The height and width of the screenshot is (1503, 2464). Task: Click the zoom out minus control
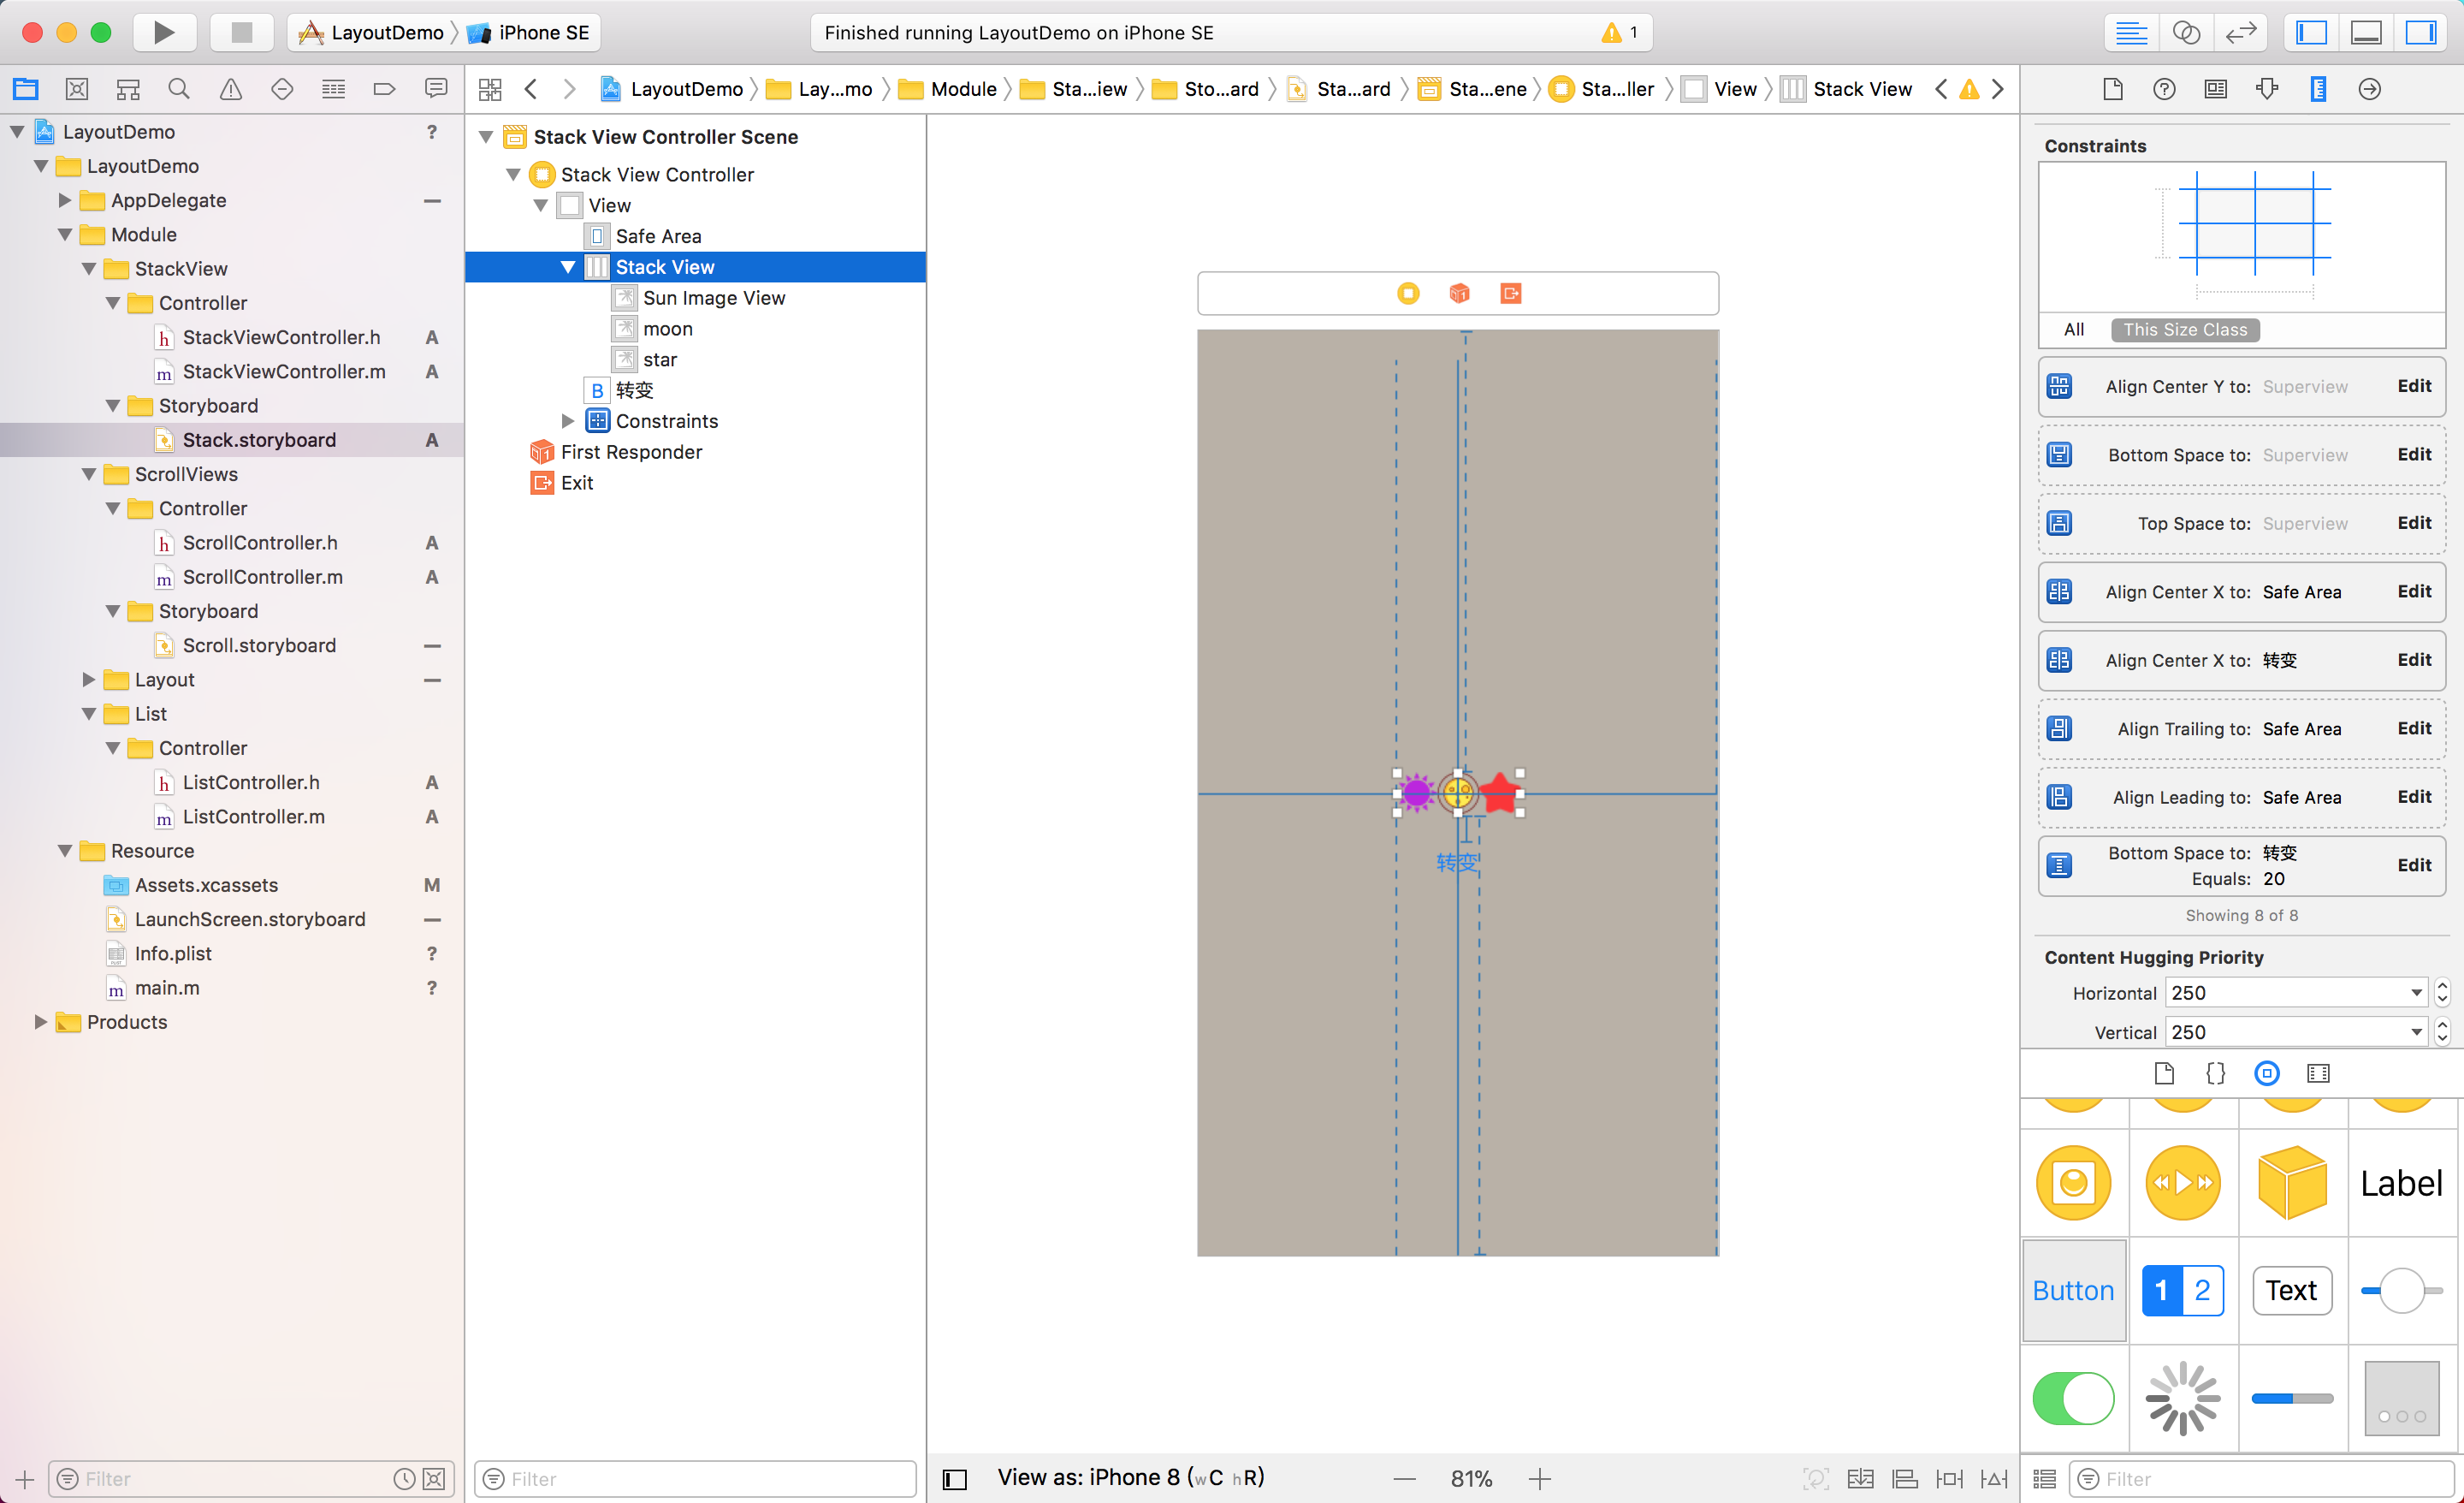click(1404, 1479)
